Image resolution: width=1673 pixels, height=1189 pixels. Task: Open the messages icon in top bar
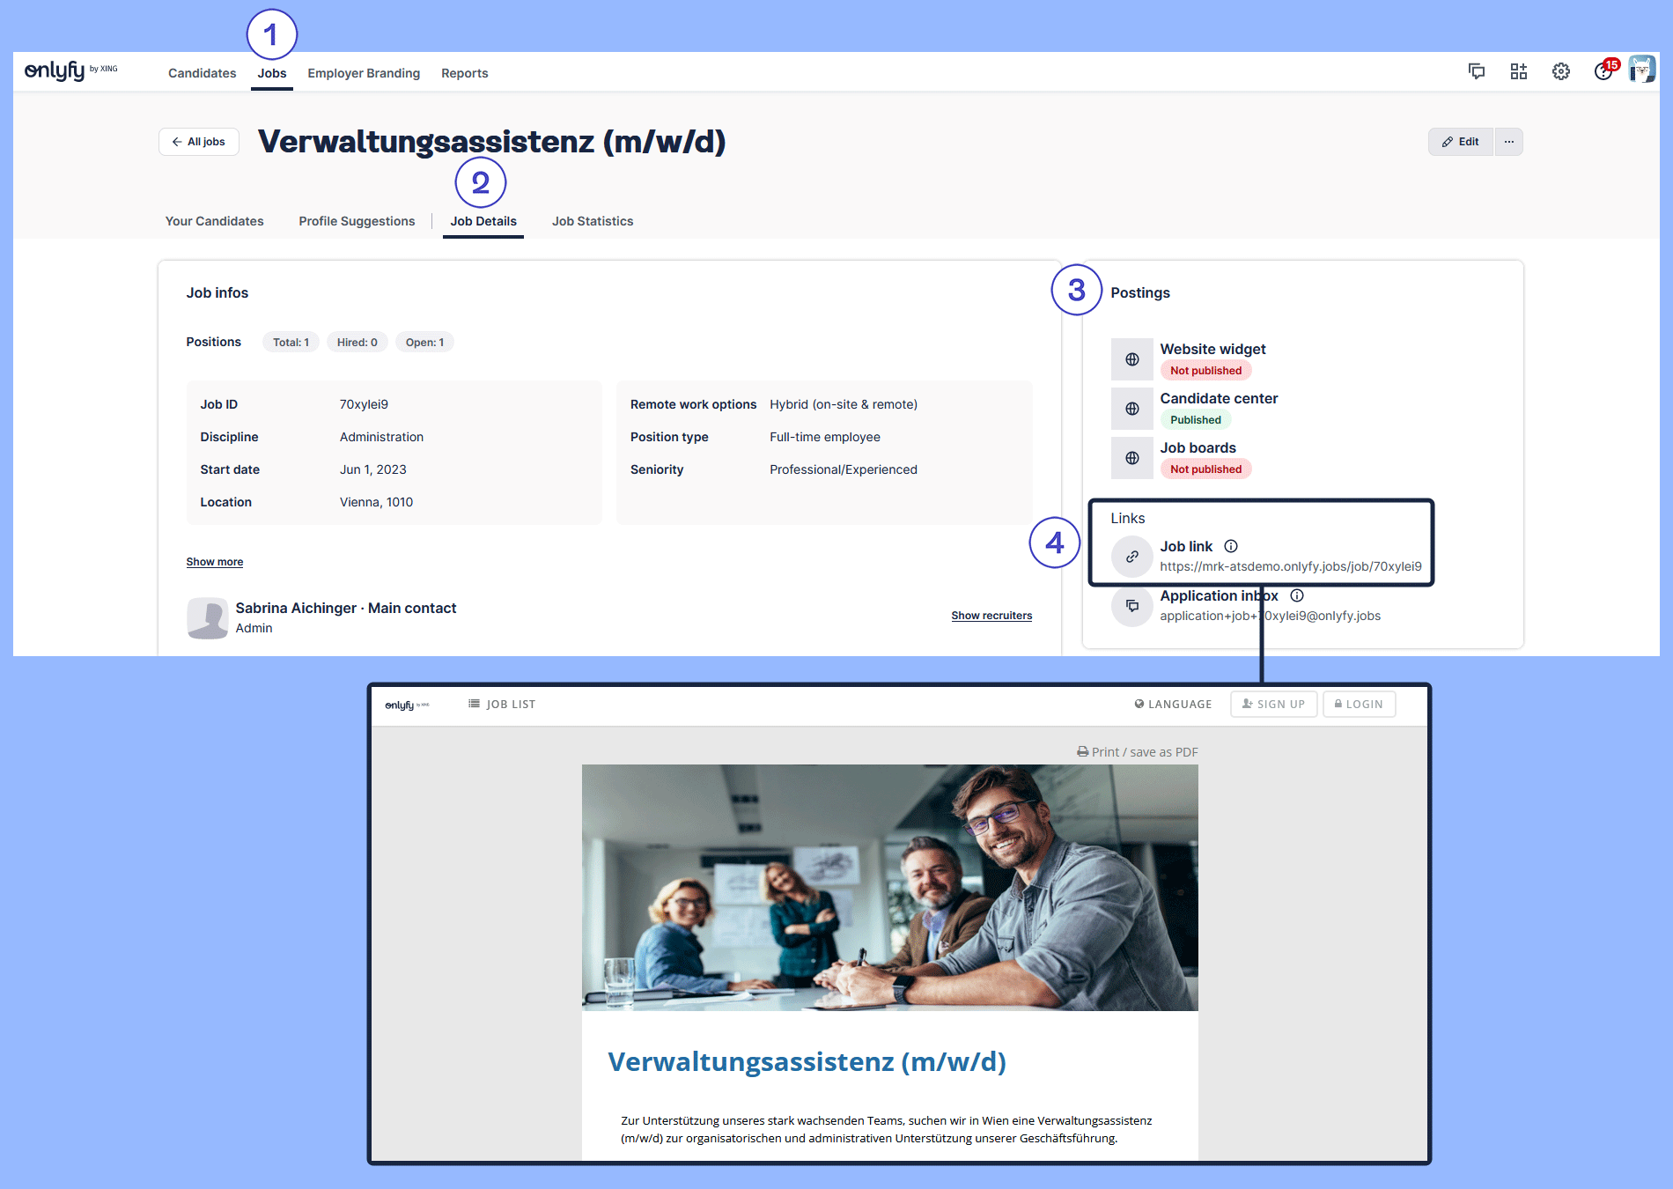click(1478, 71)
